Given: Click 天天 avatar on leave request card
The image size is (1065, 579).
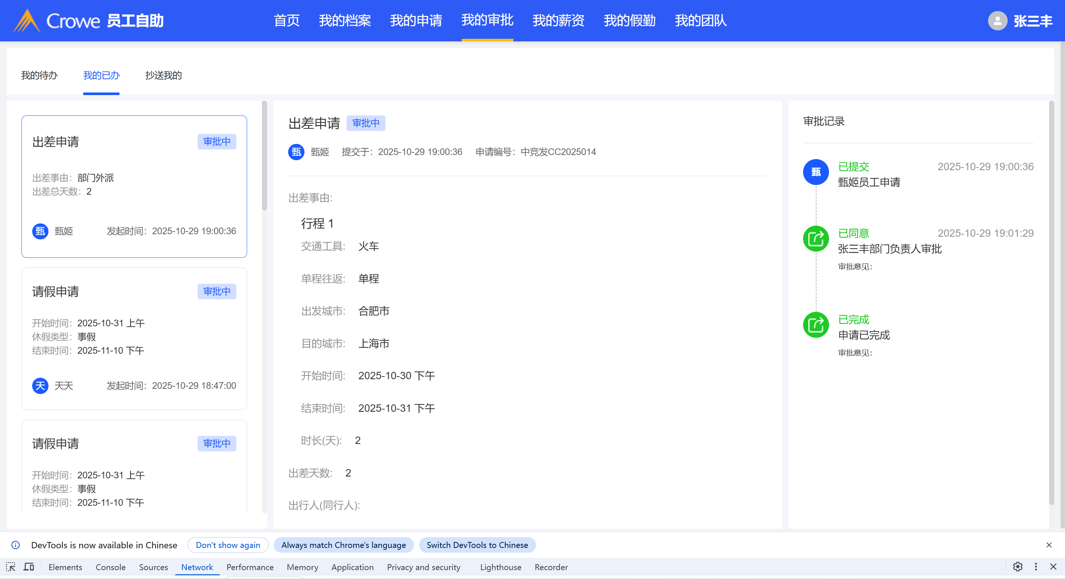Looking at the screenshot, I should (x=40, y=386).
